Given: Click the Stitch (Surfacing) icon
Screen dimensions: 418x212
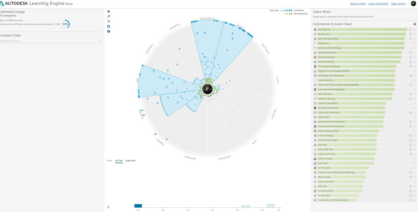Looking at the screenshot, I should click(x=315, y=57).
